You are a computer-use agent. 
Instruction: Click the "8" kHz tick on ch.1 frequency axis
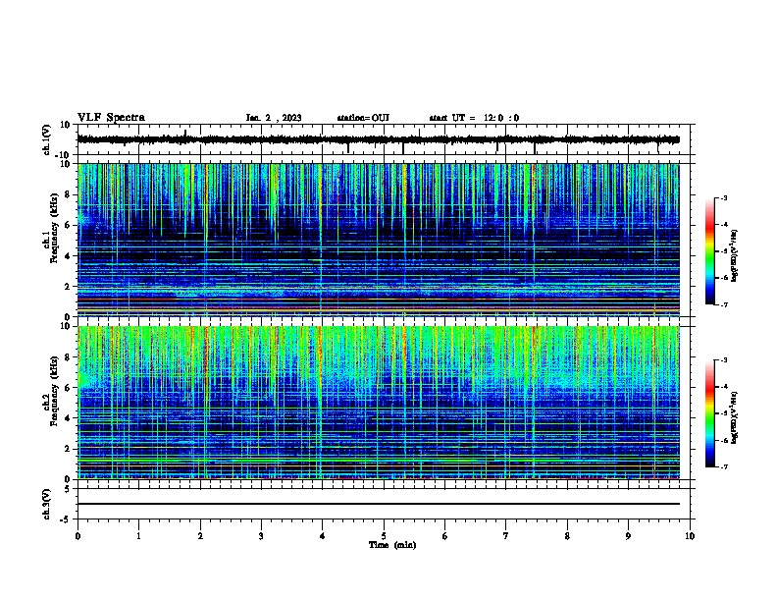pos(69,194)
